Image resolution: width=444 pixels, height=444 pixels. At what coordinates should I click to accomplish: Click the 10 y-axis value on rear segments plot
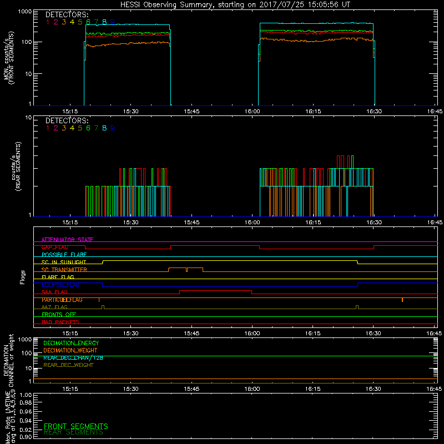point(29,117)
